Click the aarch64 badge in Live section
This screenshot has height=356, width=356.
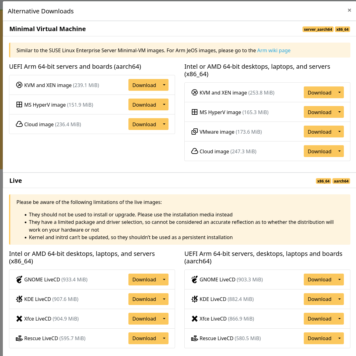[x=341, y=181]
